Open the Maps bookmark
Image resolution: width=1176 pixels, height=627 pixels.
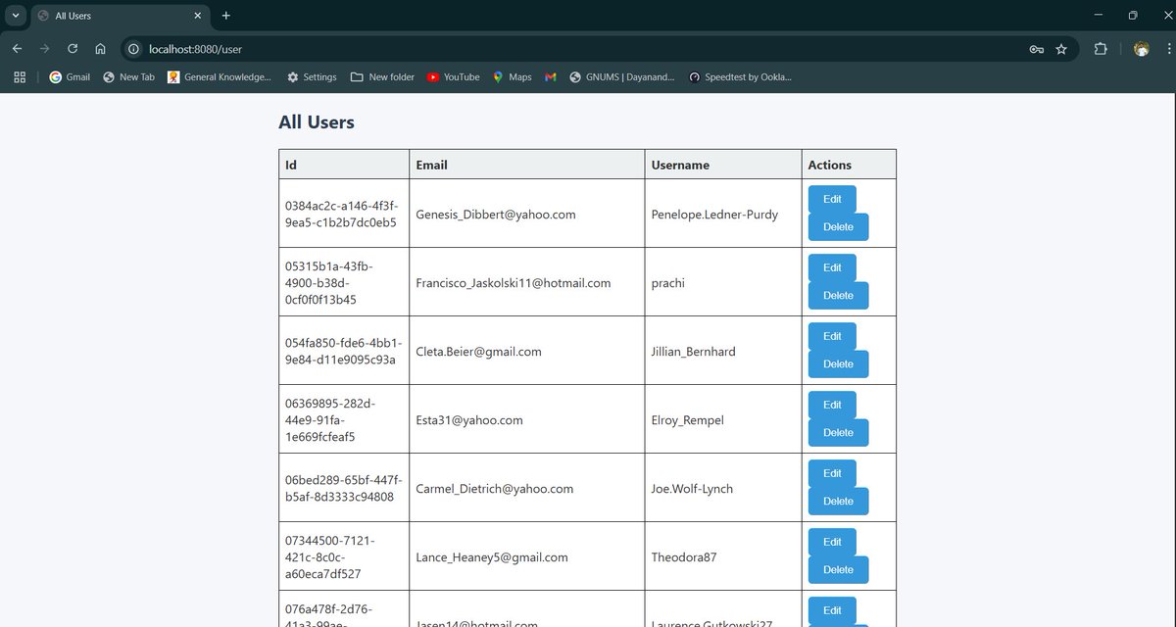512,76
